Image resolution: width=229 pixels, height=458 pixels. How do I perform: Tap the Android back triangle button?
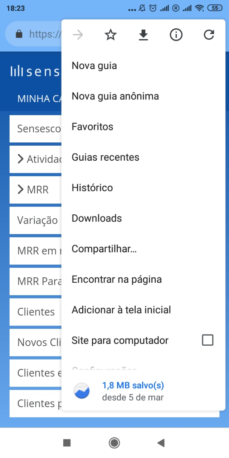161,443
